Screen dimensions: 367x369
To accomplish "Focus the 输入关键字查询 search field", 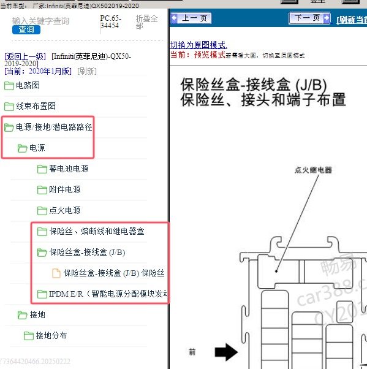I will pos(40,21).
